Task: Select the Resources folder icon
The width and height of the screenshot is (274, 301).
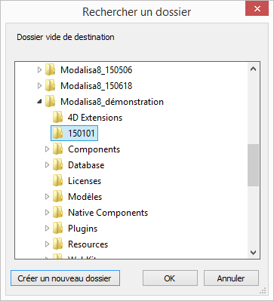Action: click(58, 244)
